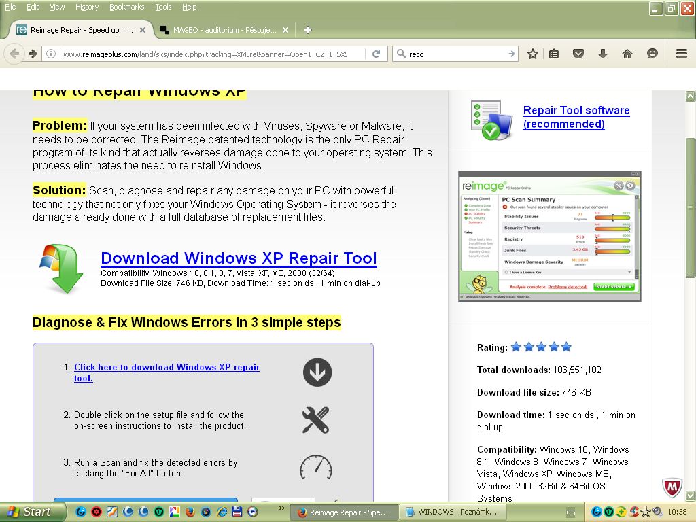
Task: Show site information for reimageplus.com
Action: pos(51,54)
